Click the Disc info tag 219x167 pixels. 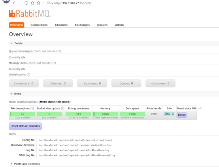[x=167, y=114]
